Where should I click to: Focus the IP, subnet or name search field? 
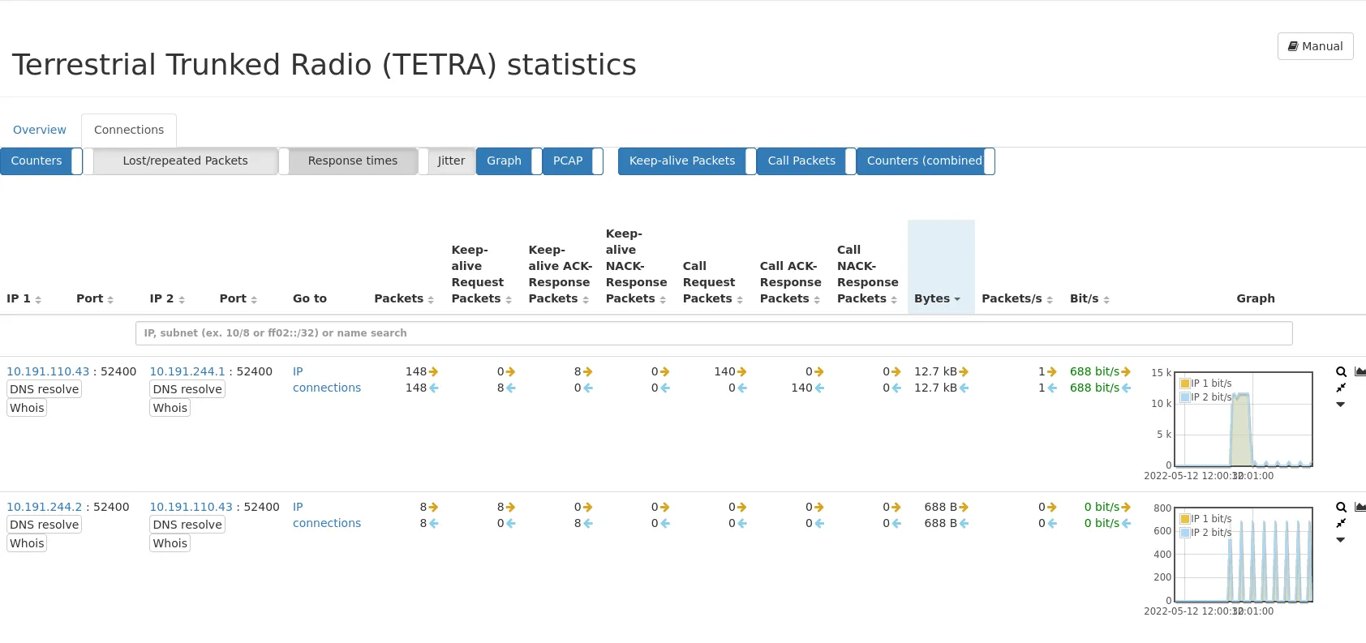713,333
